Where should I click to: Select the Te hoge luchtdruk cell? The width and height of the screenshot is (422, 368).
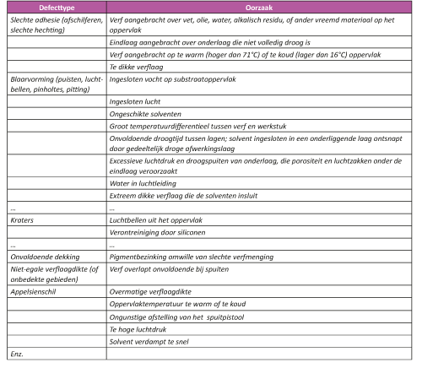pyautogui.click(x=259, y=329)
